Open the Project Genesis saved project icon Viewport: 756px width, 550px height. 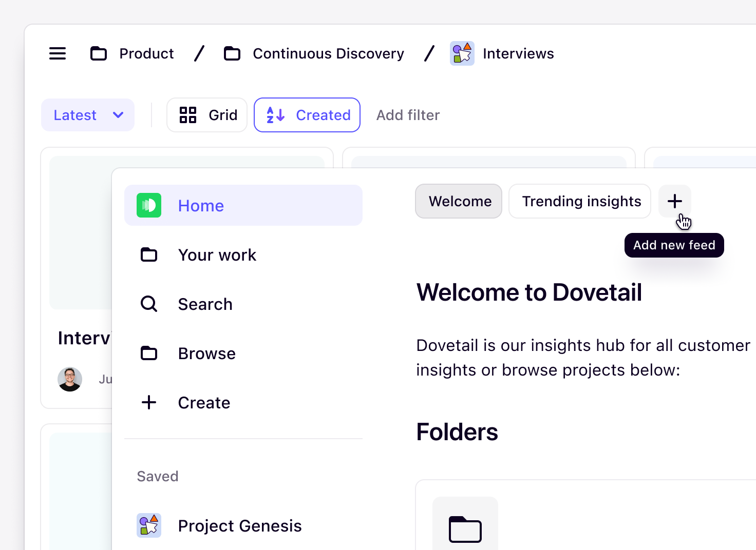point(149,525)
